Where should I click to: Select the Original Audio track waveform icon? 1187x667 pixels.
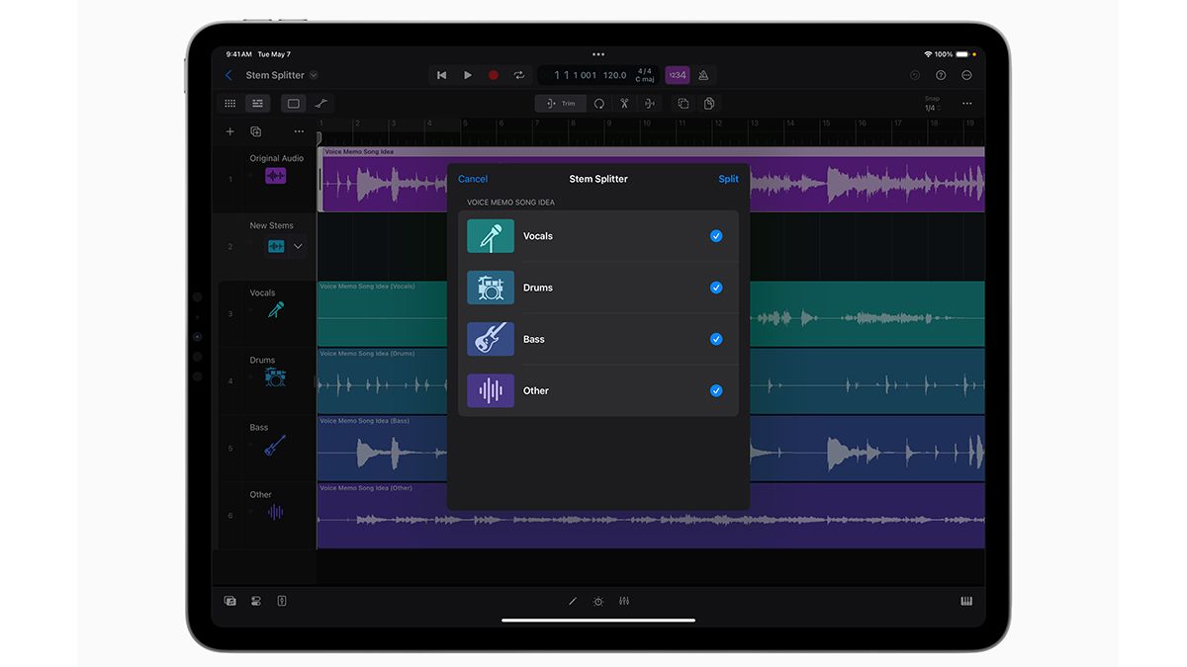pyautogui.click(x=276, y=176)
